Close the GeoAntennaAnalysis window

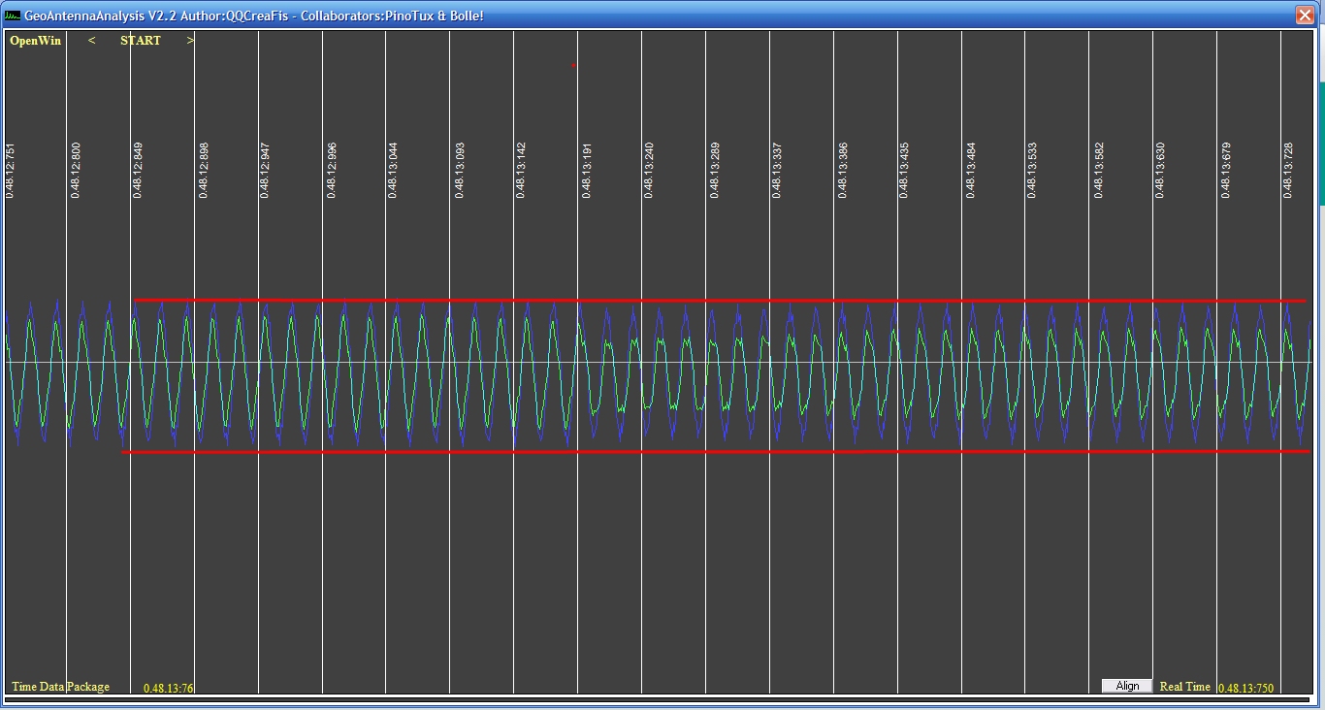point(1305,16)
